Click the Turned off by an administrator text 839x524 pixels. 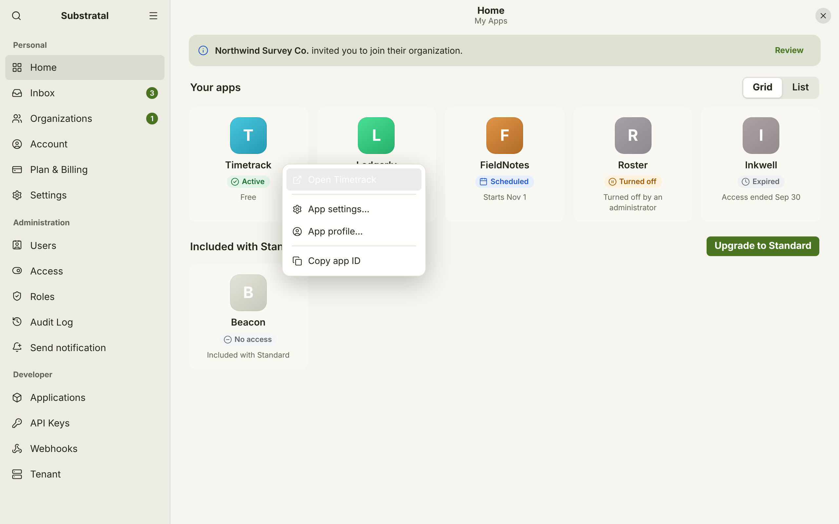pyautogui.click(x=633, y=202)
